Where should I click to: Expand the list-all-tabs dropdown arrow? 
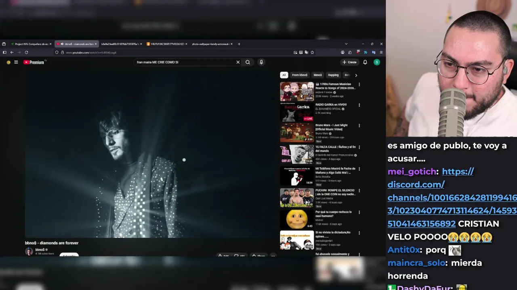click(x=346, y=44)
